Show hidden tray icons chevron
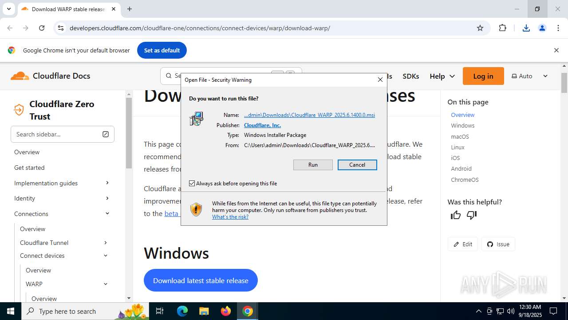Screen dimensions: 568x320 tap(478, 311)
